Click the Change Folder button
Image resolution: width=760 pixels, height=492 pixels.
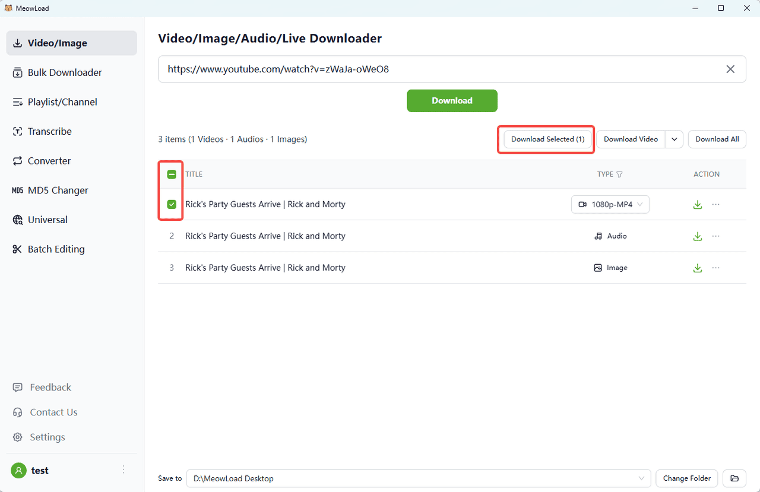(687, 478)
